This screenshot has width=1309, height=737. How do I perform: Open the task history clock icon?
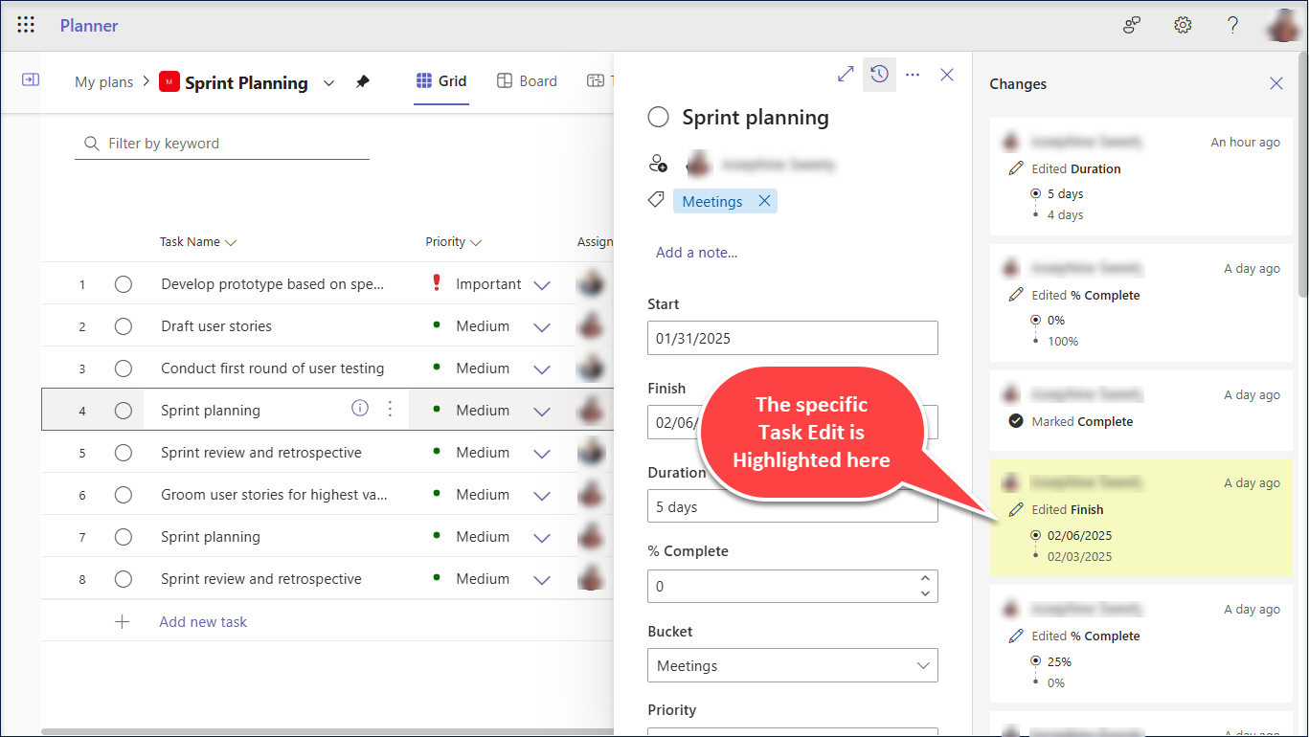[x=879, y=75]
